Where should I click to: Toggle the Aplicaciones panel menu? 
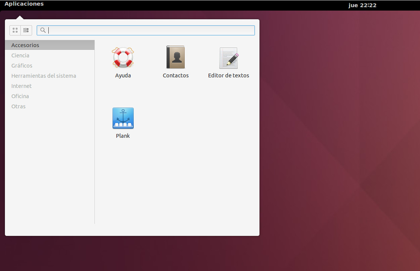pyautogui.click(x=24, y=4)
